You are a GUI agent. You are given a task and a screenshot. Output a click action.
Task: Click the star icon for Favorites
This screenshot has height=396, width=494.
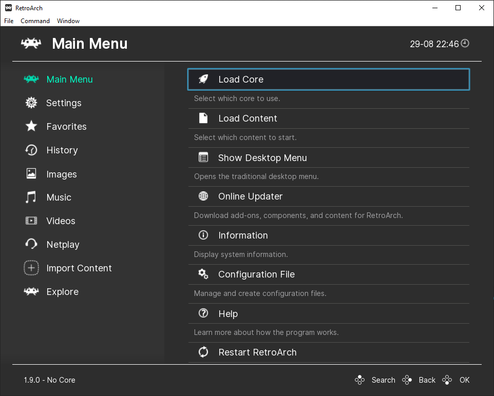point(31,127)
